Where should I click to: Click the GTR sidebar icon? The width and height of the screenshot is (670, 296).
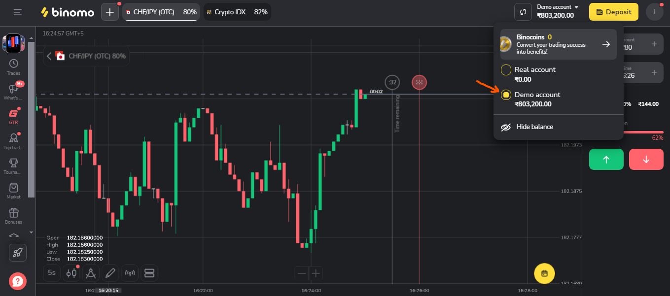[13, 114]
